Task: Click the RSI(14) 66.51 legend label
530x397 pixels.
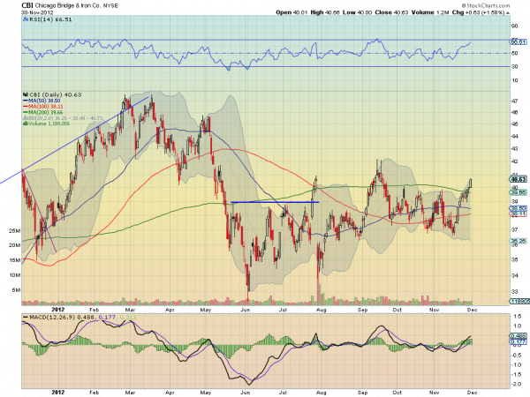Action: [x=50, y=19]
